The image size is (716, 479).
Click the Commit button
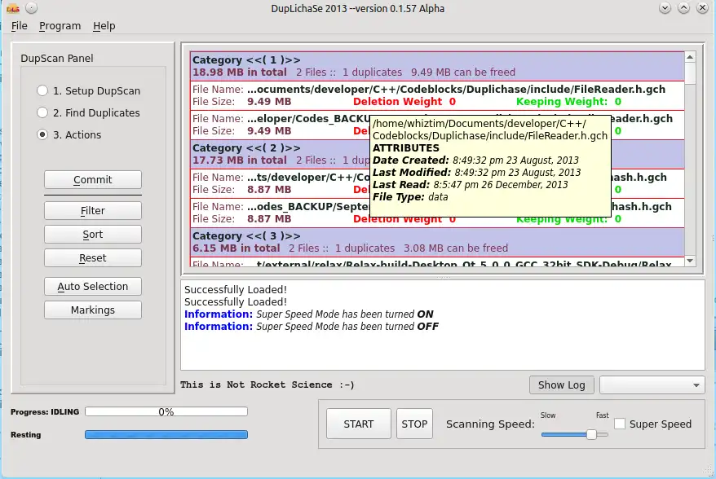[93, 180]
